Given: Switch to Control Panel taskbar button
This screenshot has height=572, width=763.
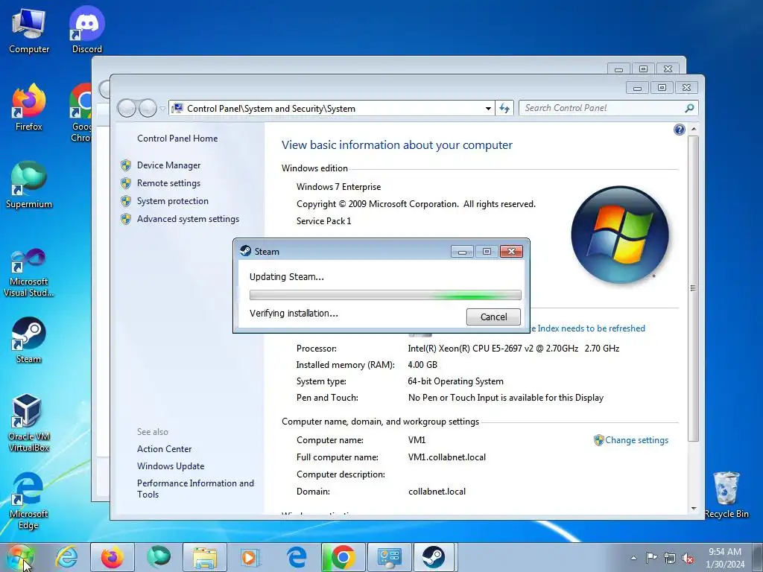Looking at the screenshot, I should click(389, 557).
